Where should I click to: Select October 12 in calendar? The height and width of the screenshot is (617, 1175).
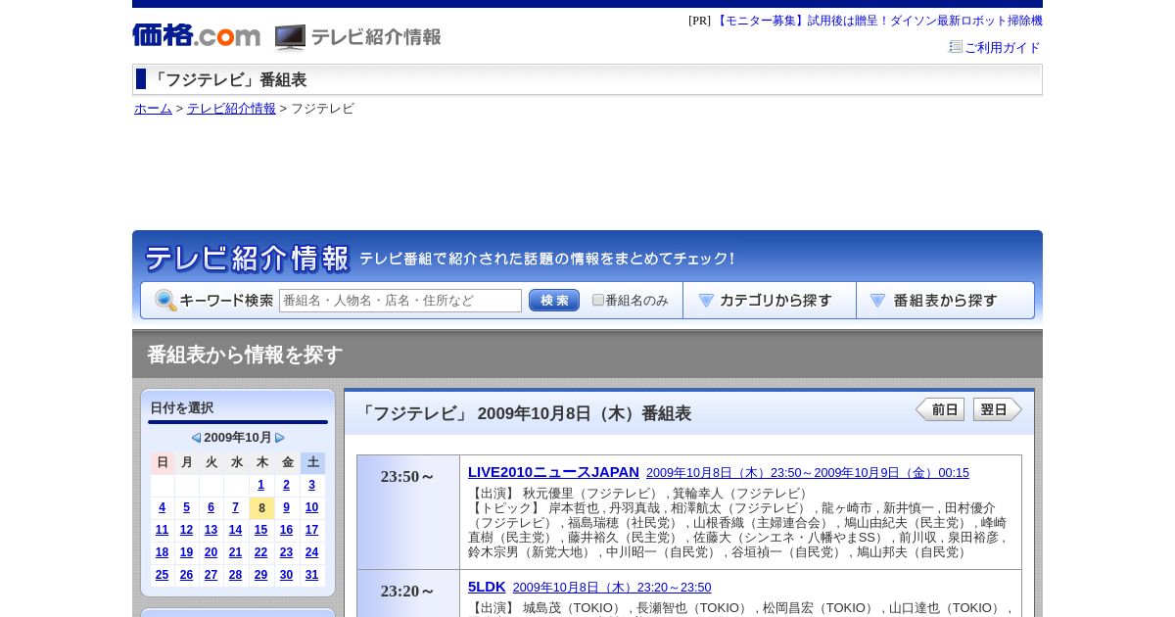(186, 530)
